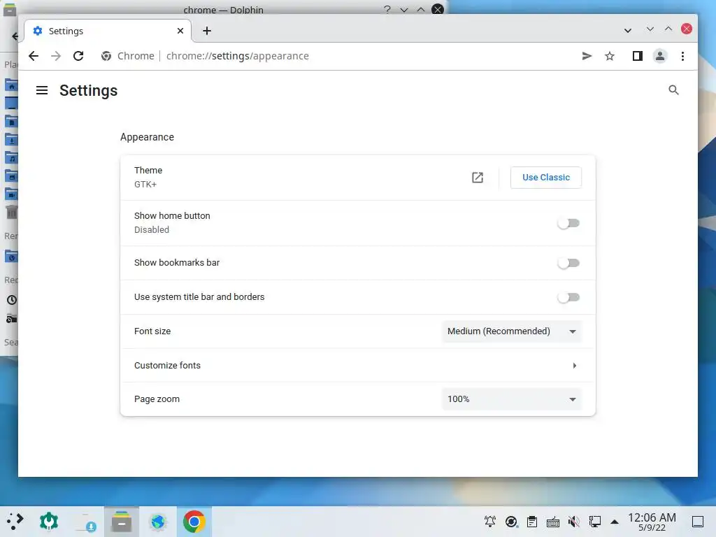Image resolution: width=716 pixels, height=537 pixels.
Task: Toggle Show home button switch
Action: tap(568, 223)
